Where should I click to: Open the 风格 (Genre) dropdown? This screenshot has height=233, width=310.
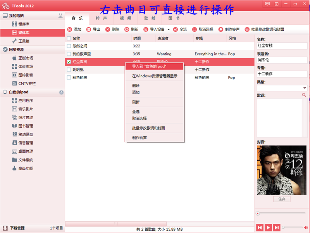[304, 88]
